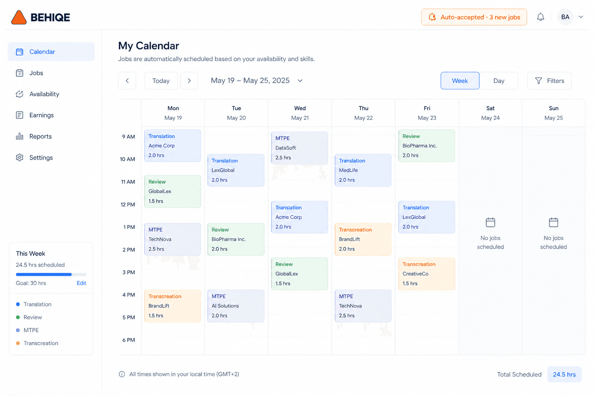Open Thursday's TechNova MTPE job
This screenshot has width=595, height=396.
pyautogui.click(x=363, y=306)
